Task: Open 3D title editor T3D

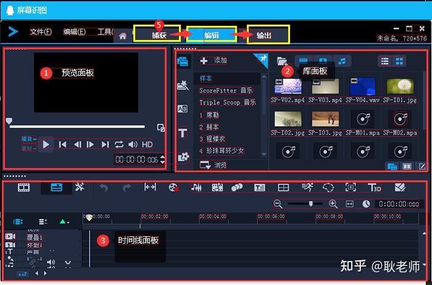Action: pyautogui.click(x=375, y=188)
